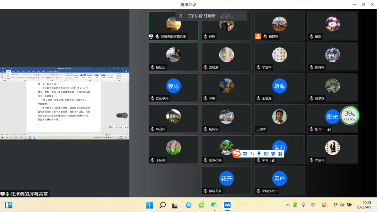Open clock showing 20:28 2022/4/9
The width and height of the screenshot is (377, 212).
pos(363,205)
